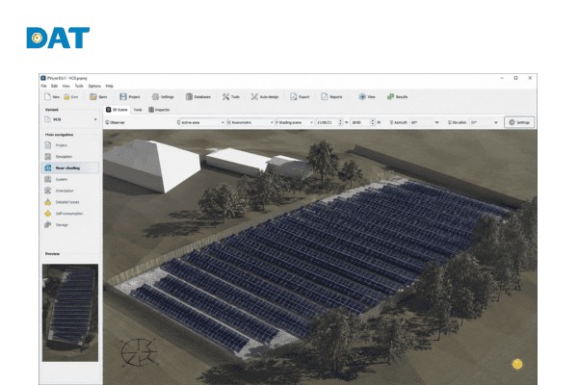Open the File menu

coord(44,86)
